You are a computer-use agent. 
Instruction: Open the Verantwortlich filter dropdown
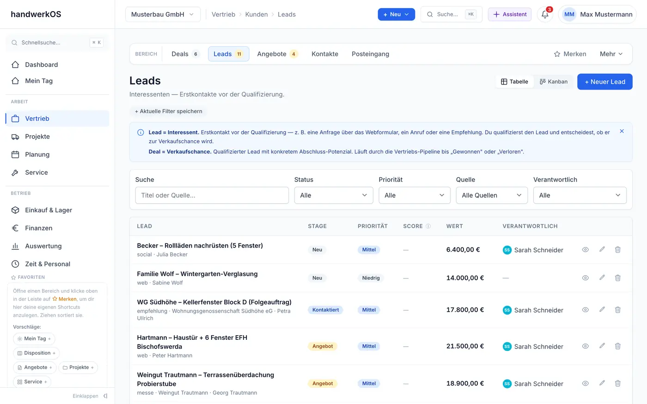[x=580, y=195]
